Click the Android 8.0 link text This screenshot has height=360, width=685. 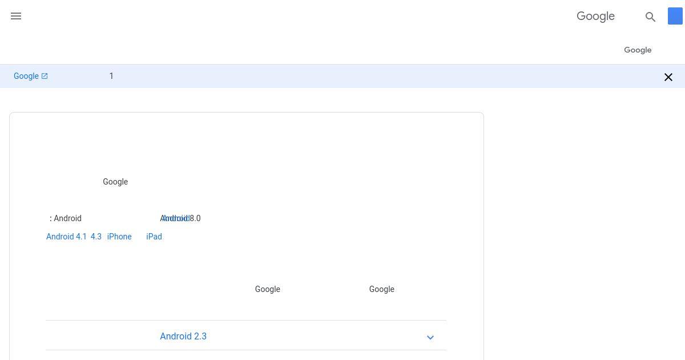pyautogui.click(x=180, y=218)
